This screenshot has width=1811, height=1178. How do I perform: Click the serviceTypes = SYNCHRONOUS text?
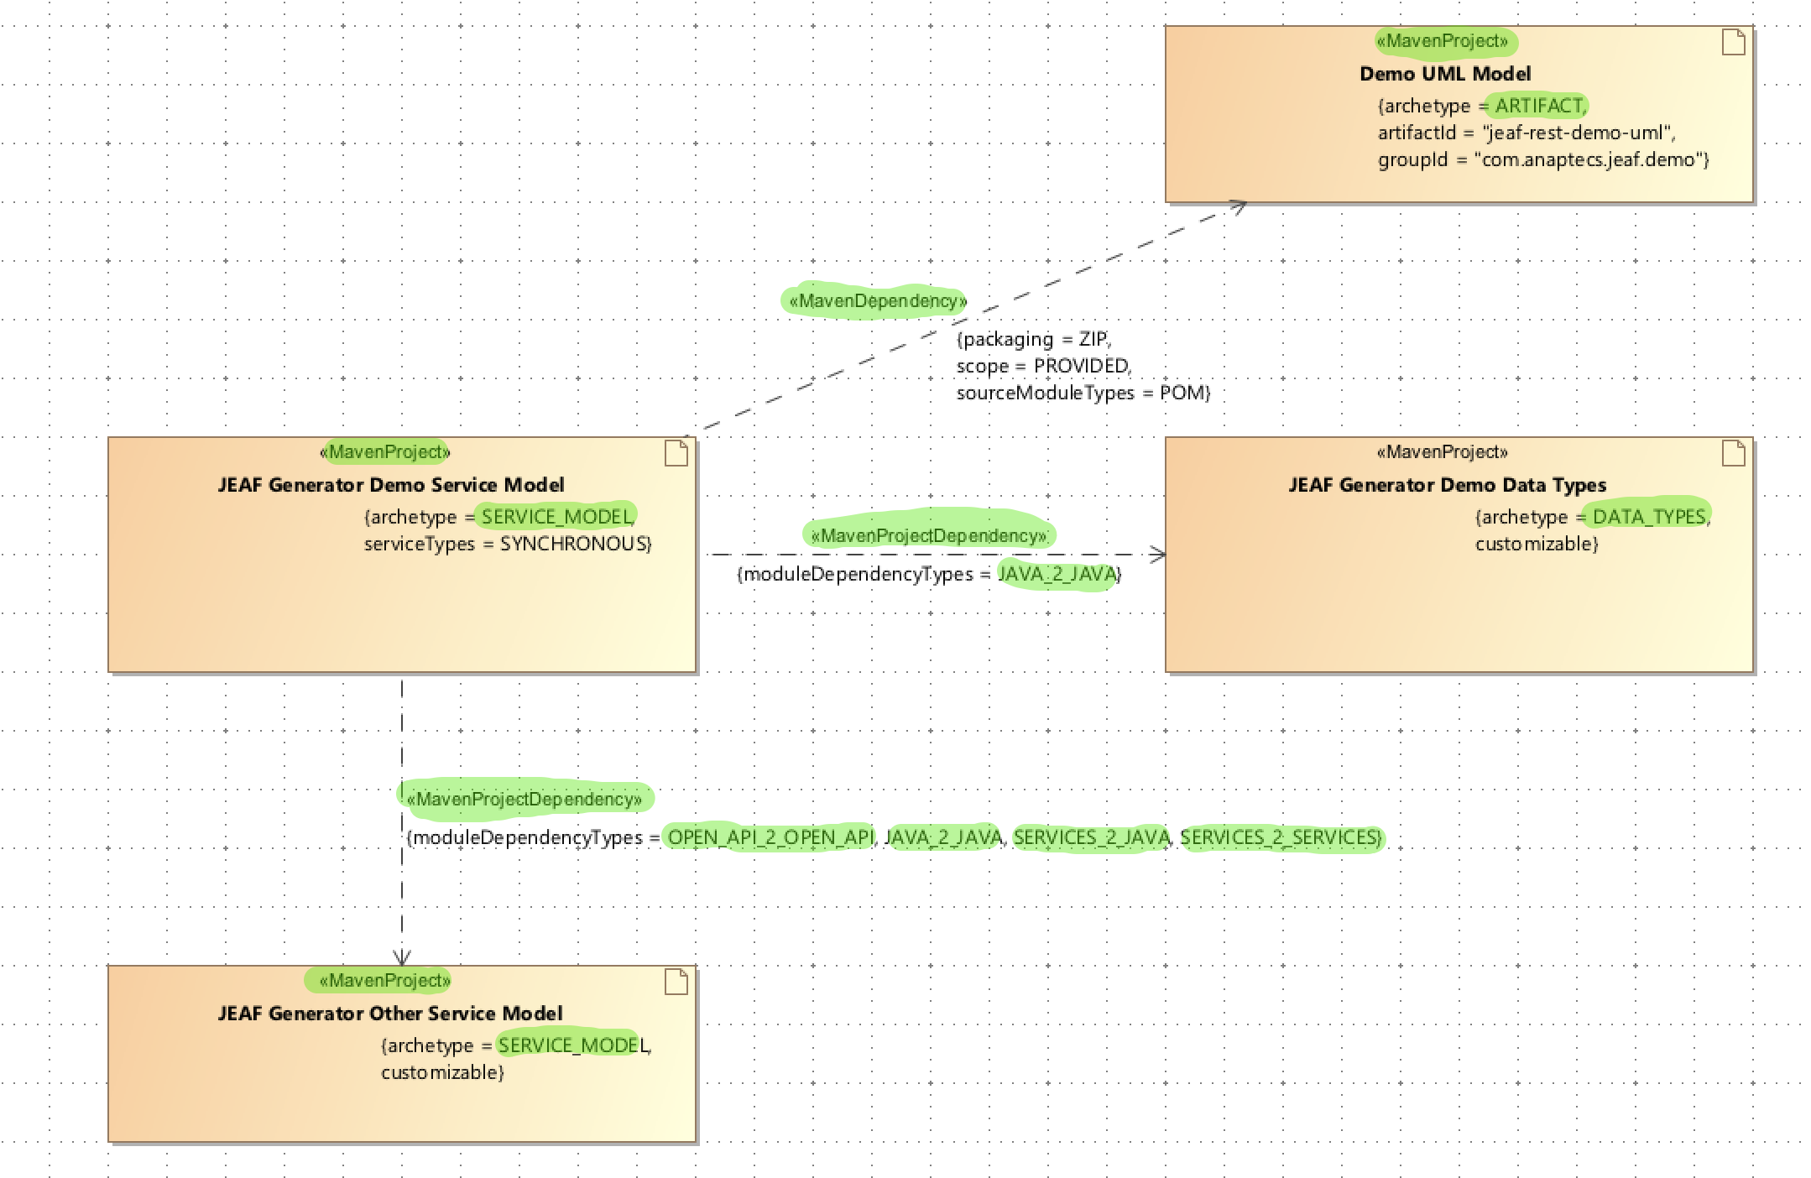tap(508, 544)
